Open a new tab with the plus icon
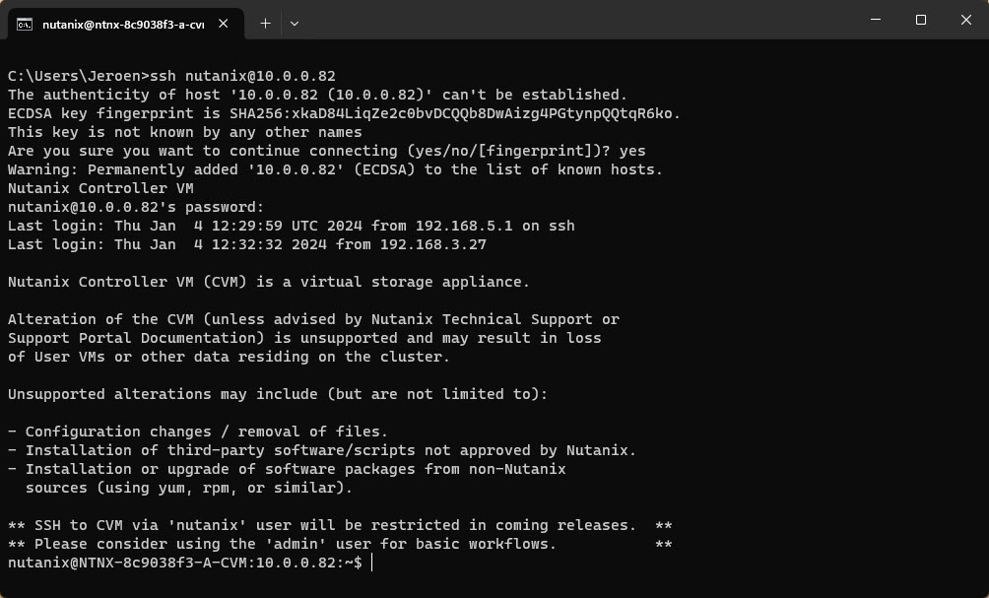 266,24
